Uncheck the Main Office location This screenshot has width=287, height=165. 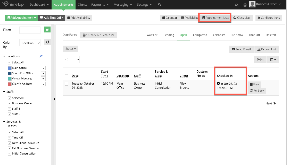point(10,68)
